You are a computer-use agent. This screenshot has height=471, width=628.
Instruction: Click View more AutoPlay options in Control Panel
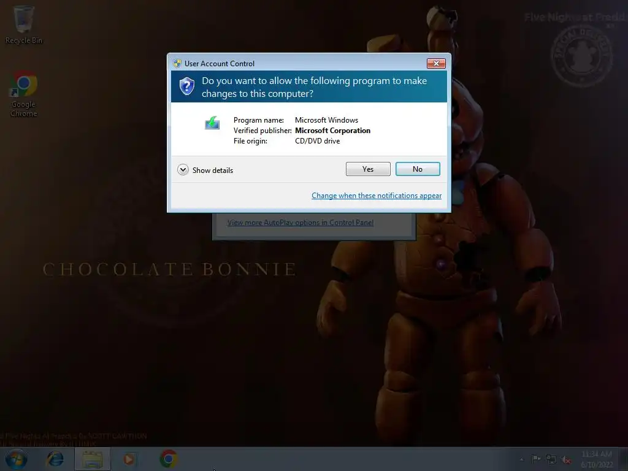(x=301, y=222)
